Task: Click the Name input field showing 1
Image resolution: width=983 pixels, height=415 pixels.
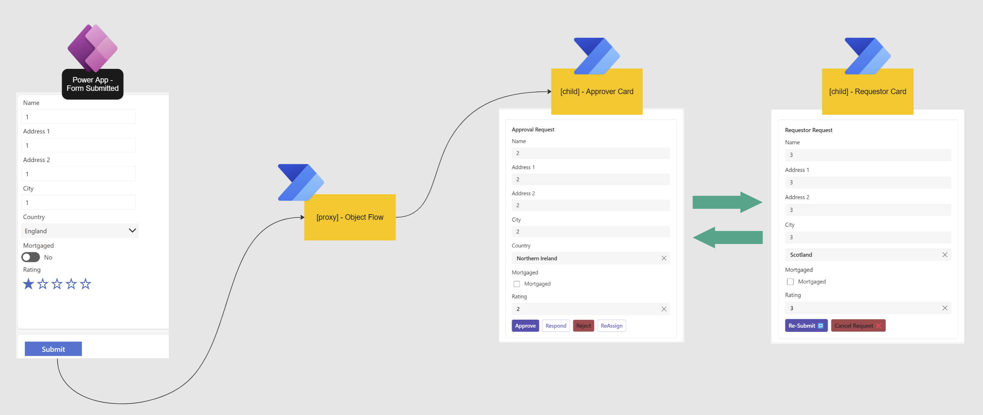Action: click(x=79, y=116)
